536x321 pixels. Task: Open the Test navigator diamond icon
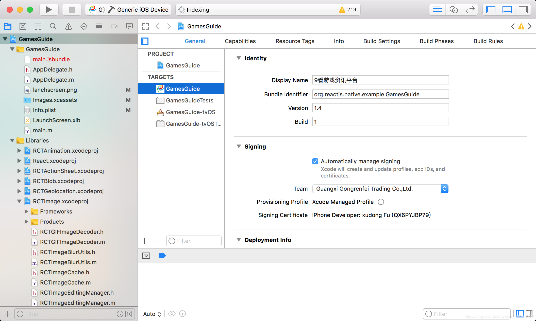coord(84,26)
